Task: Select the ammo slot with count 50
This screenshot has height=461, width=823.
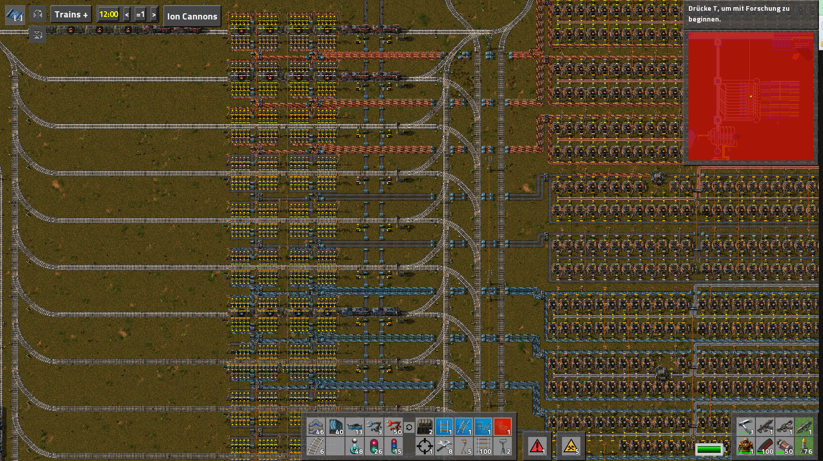Action: point(785,446)
